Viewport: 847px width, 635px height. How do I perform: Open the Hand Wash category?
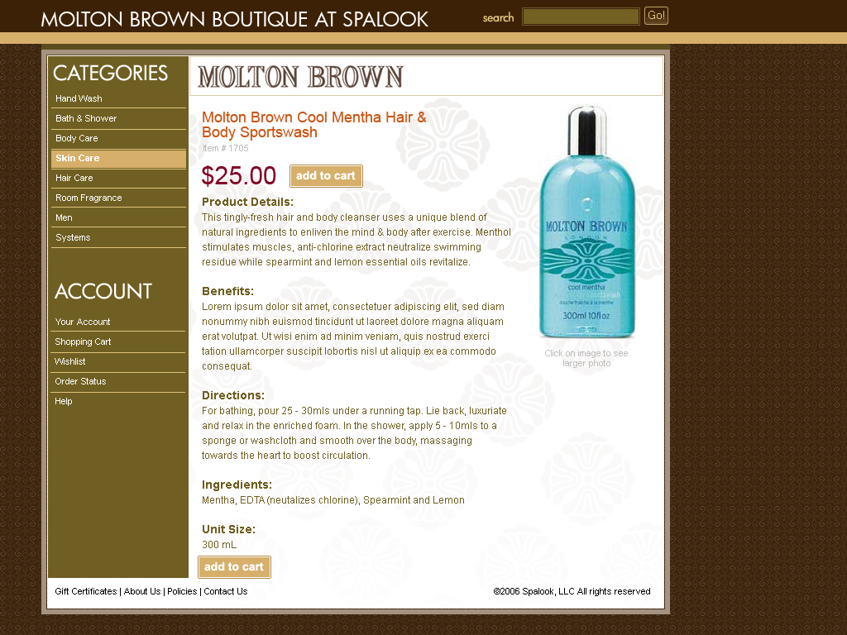click(79, 98)
